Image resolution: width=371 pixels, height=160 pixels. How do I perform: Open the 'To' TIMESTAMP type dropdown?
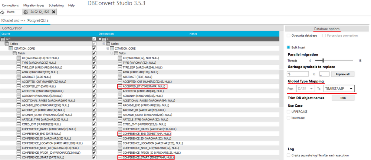(339, 89)
